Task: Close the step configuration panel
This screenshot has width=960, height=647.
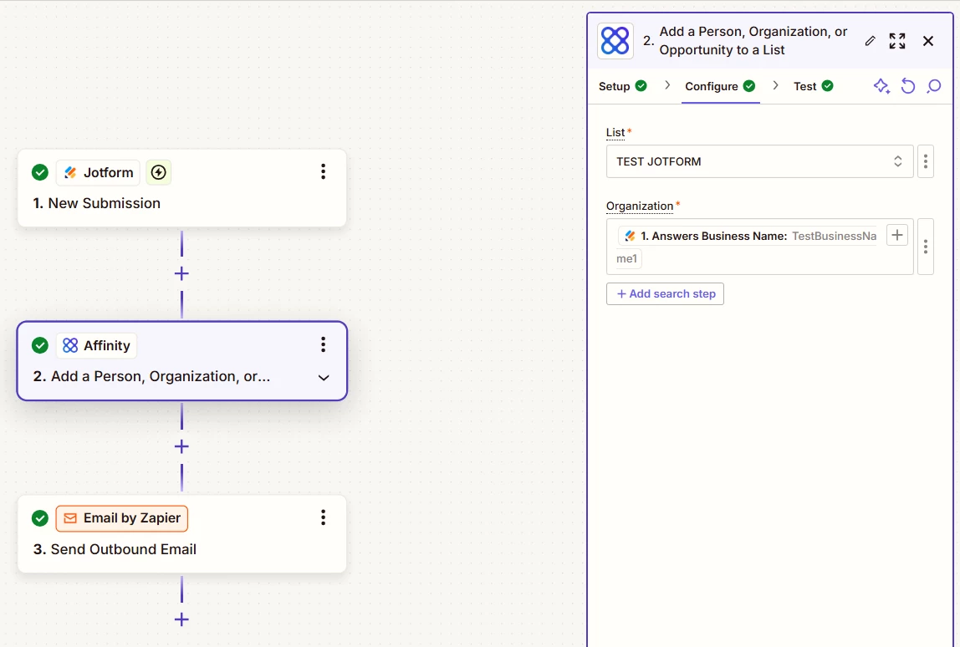Action: (x=928, y=41)
